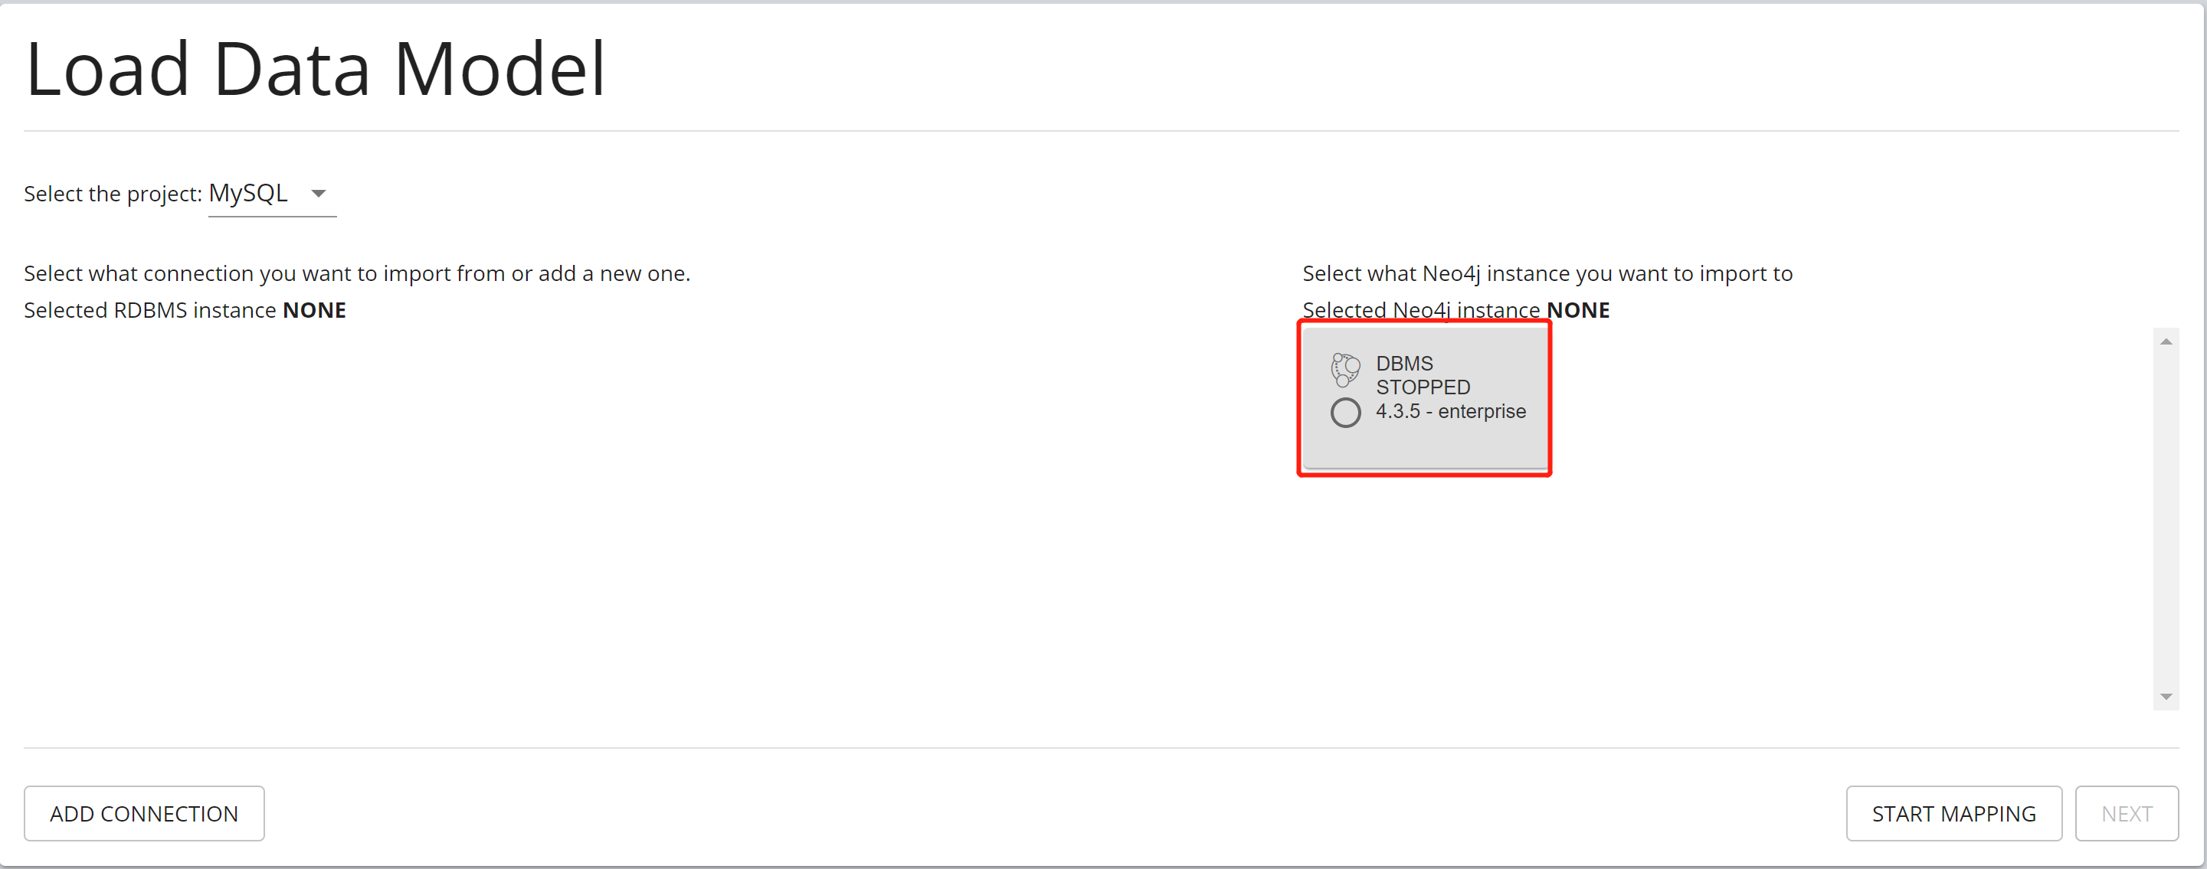Click the DBMS name label in card

pyautogui.click(x=1404, y=364)
